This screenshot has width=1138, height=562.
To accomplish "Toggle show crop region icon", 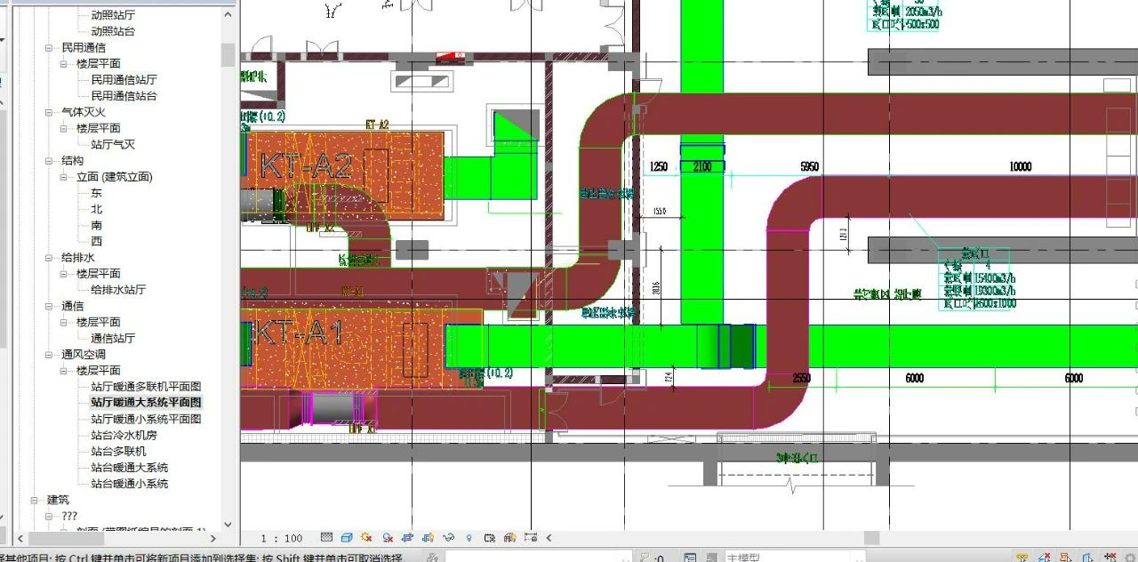I will (x=429, y=538).
